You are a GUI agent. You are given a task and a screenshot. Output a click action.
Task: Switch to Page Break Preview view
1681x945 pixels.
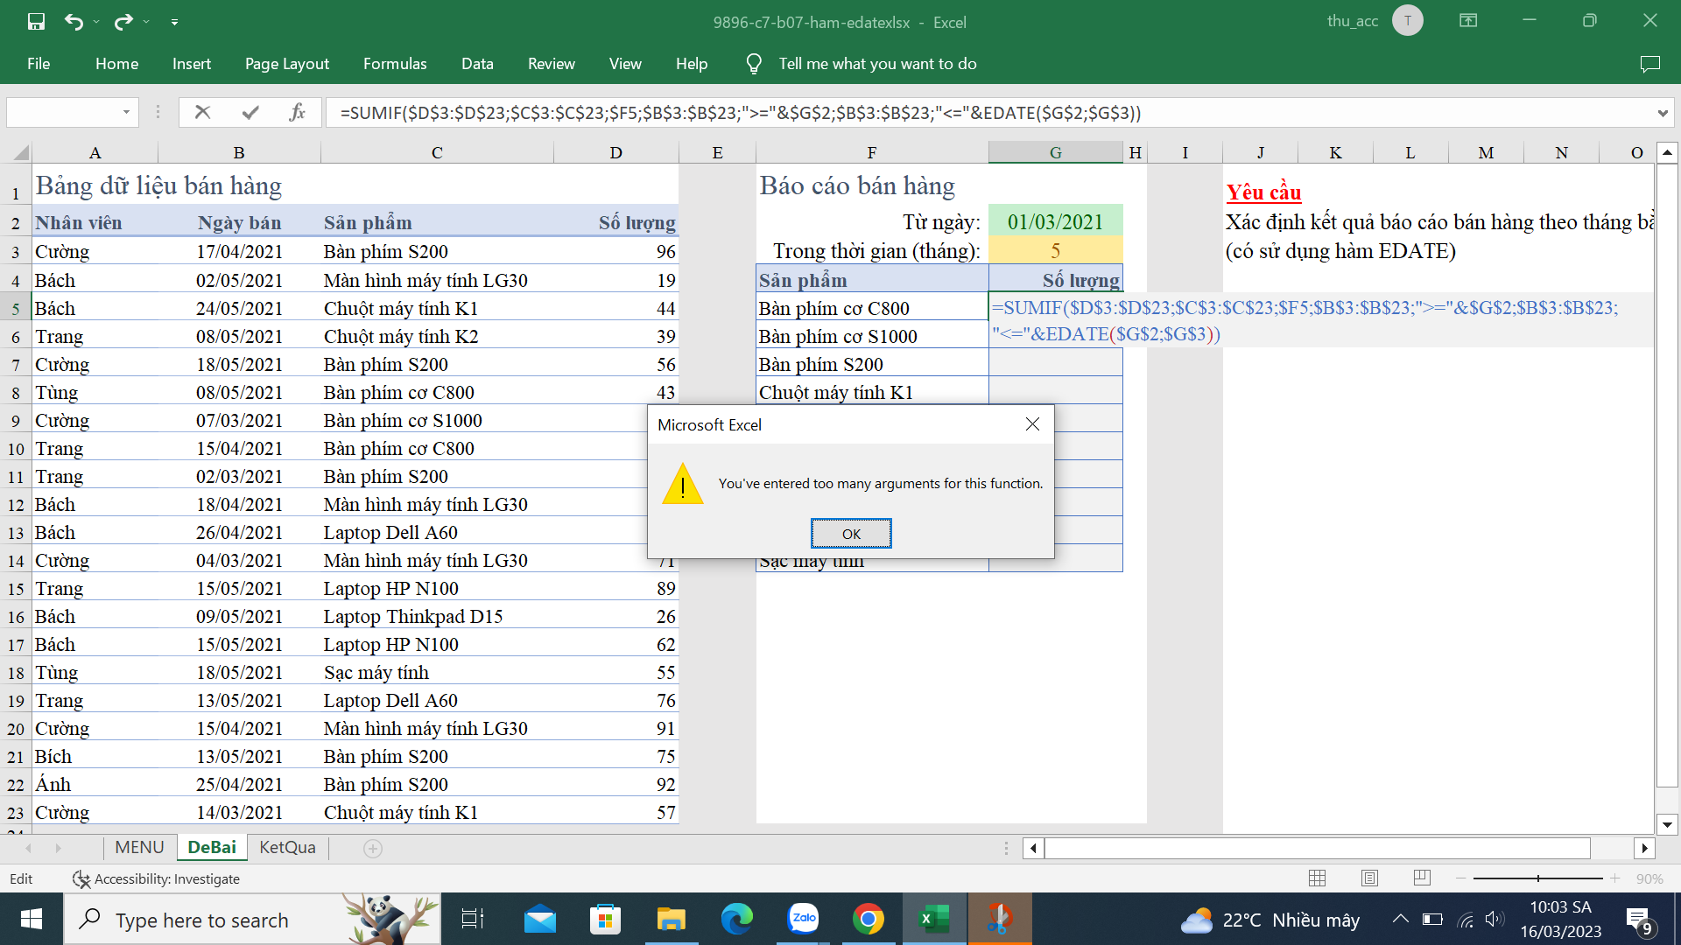(x=1422, y=878)
